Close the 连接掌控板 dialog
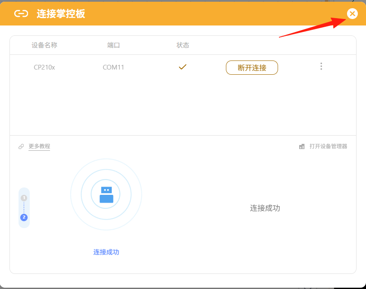This screenshot has width=366, height=289. click(x=352, y=14)
